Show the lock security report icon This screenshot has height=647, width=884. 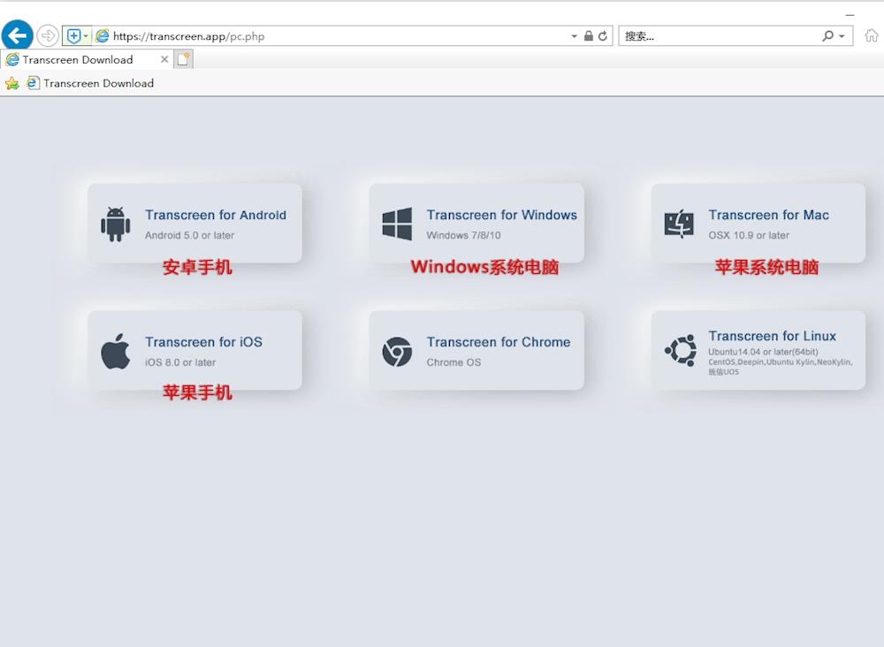click(x=589, y=36)
